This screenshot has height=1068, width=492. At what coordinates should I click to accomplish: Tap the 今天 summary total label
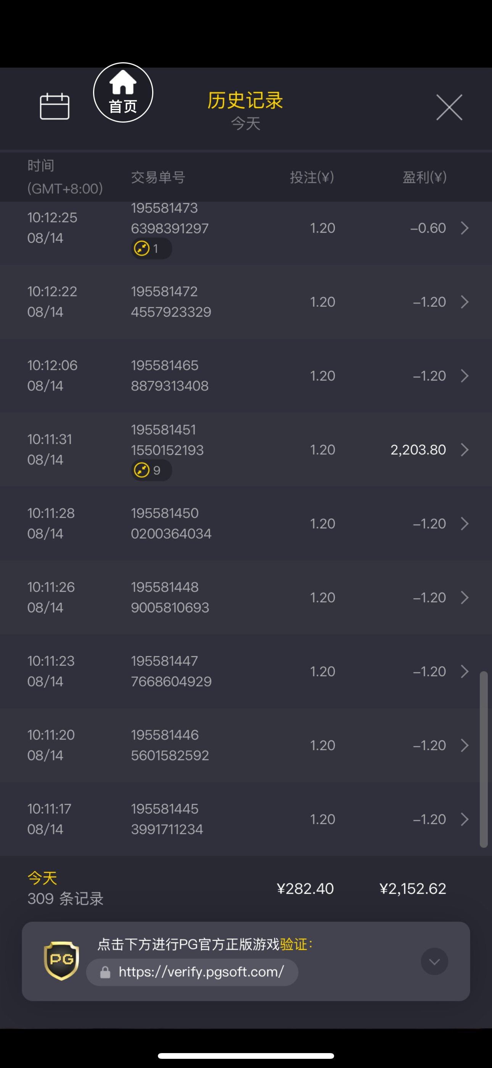pyautogui.click(x=42, y=878)
